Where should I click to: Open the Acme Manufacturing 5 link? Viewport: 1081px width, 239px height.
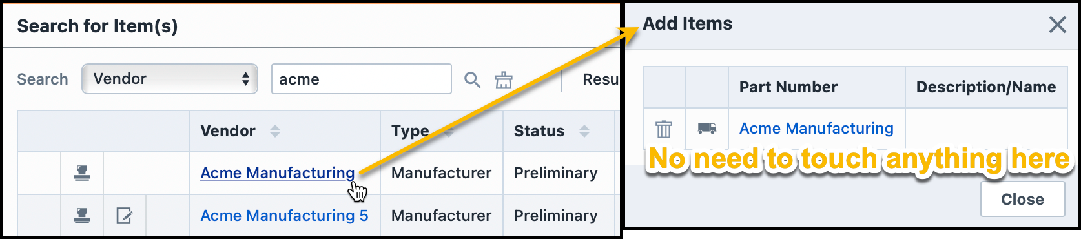pyautogui.click(x=284, y=216)
